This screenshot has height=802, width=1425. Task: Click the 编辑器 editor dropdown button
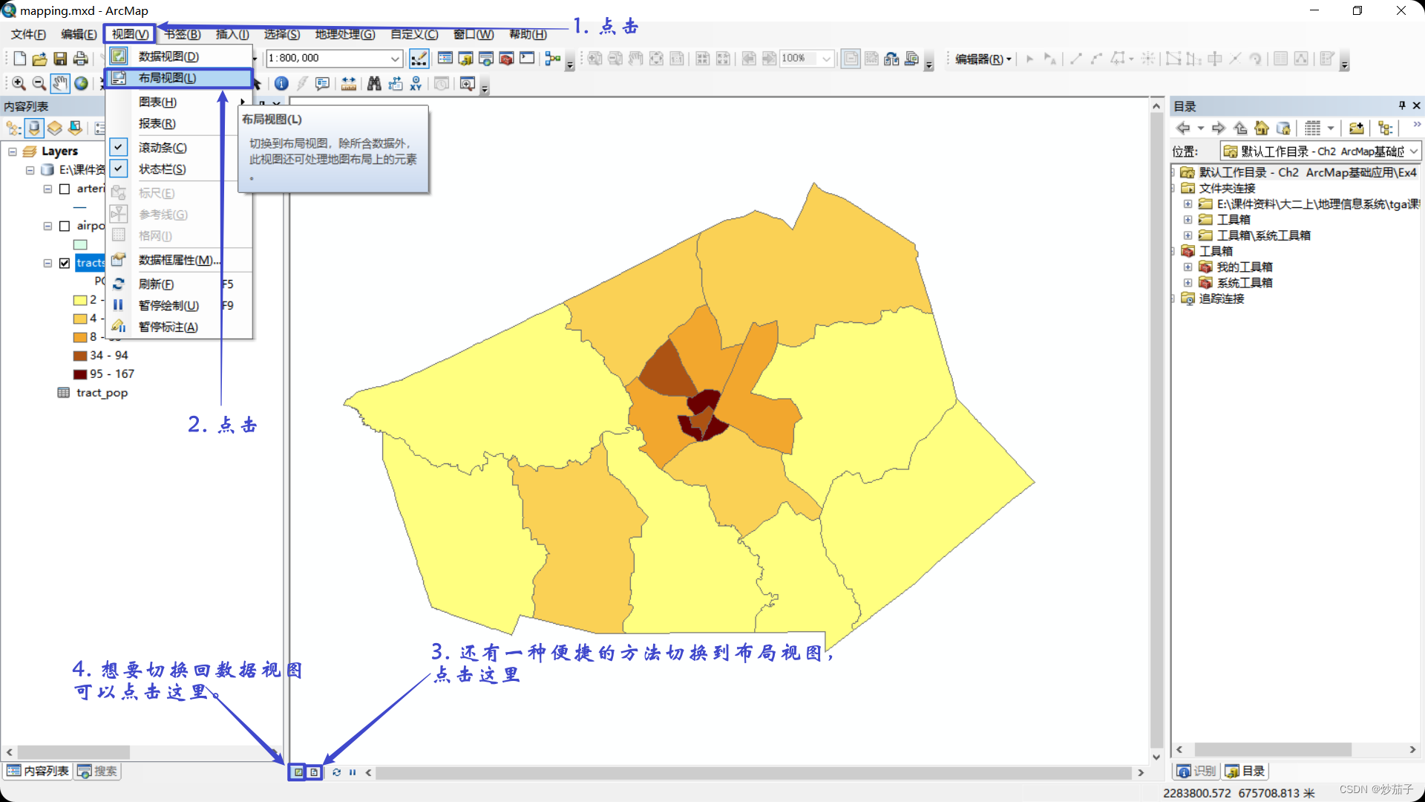pyautogui.click(x=983, y=59)
